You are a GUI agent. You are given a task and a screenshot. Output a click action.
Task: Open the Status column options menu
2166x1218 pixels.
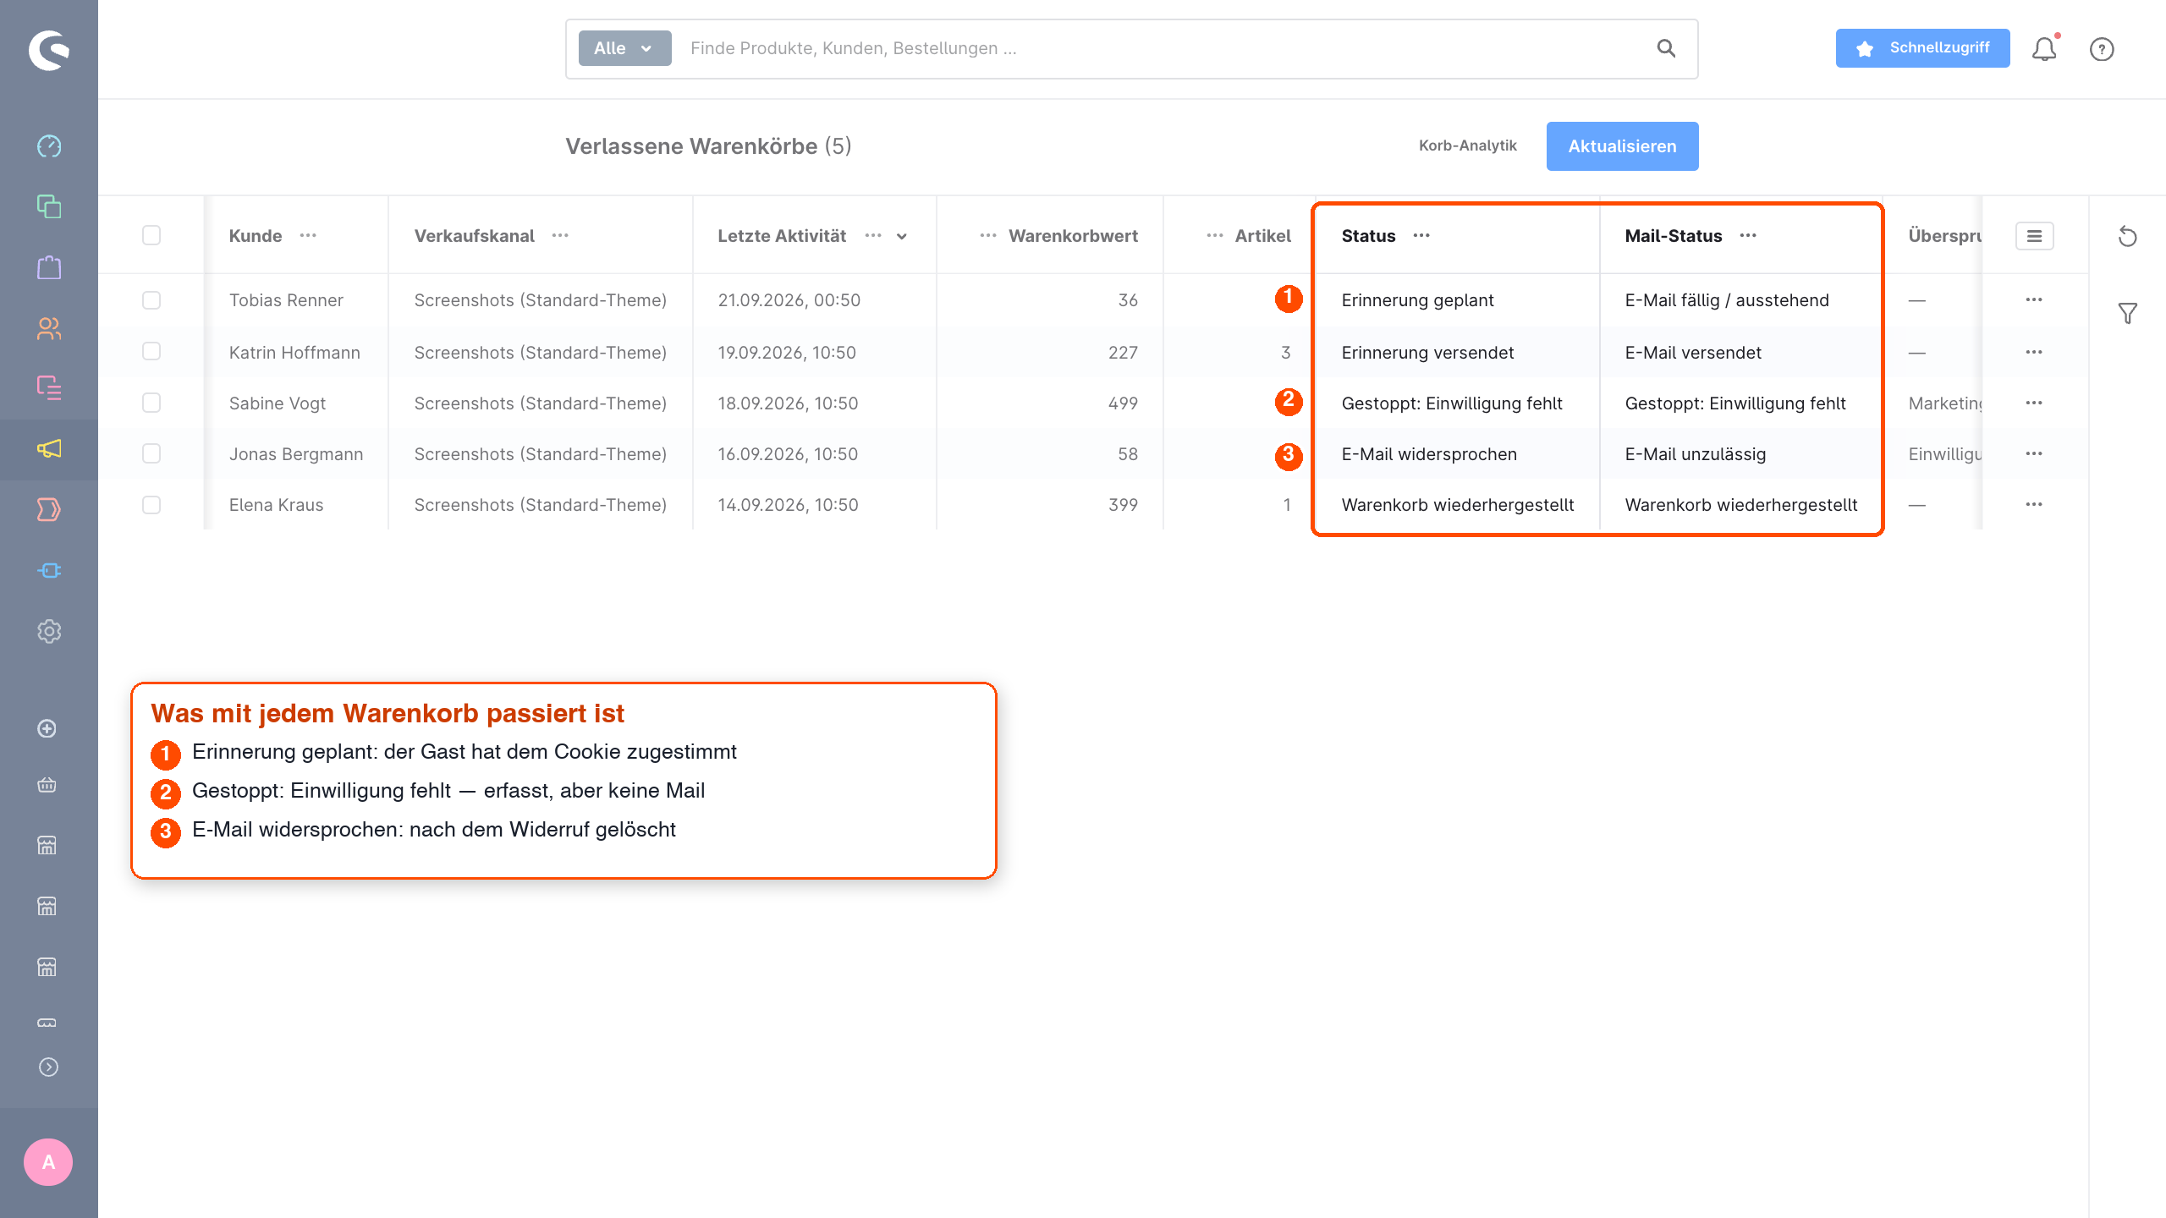point(1421,235)
